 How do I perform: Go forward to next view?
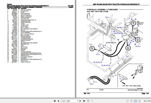pyautogui.click(x=92, y=101)
